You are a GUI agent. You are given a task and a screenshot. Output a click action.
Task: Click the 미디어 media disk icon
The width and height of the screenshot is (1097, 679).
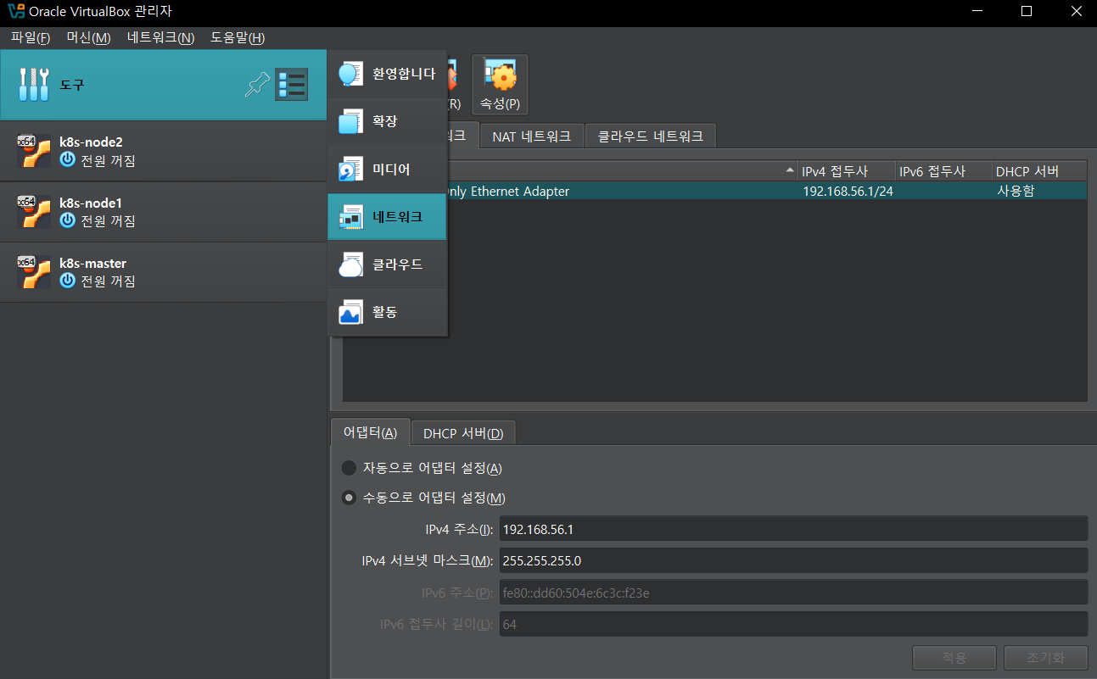coord(351,170)
